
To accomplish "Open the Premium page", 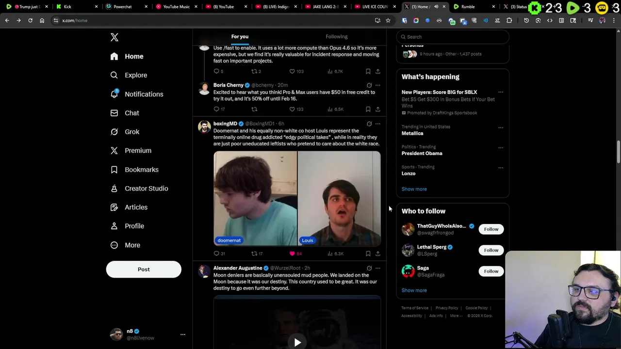I will coord(131,151).
